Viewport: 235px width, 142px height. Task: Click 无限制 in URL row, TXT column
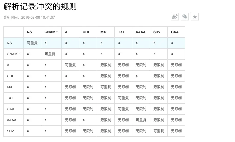pyautogui.click(x=123, y=76)
